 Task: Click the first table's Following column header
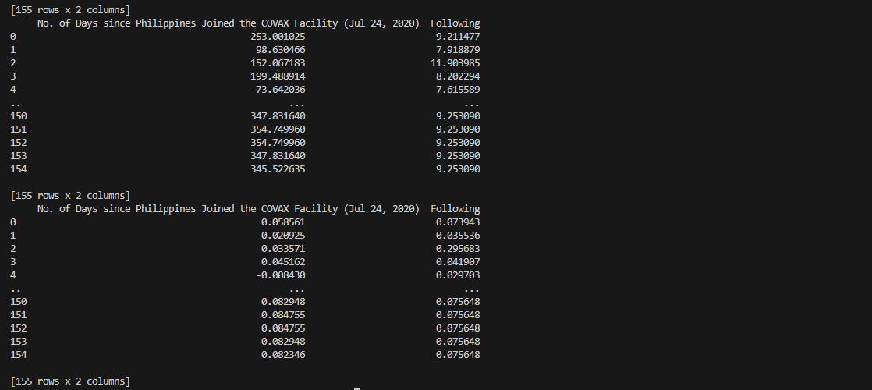pyautogui.click(x=455, y=23)
